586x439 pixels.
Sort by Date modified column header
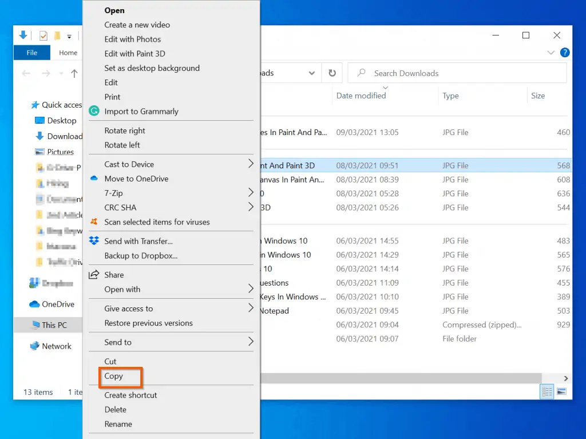tap(361, 96)
